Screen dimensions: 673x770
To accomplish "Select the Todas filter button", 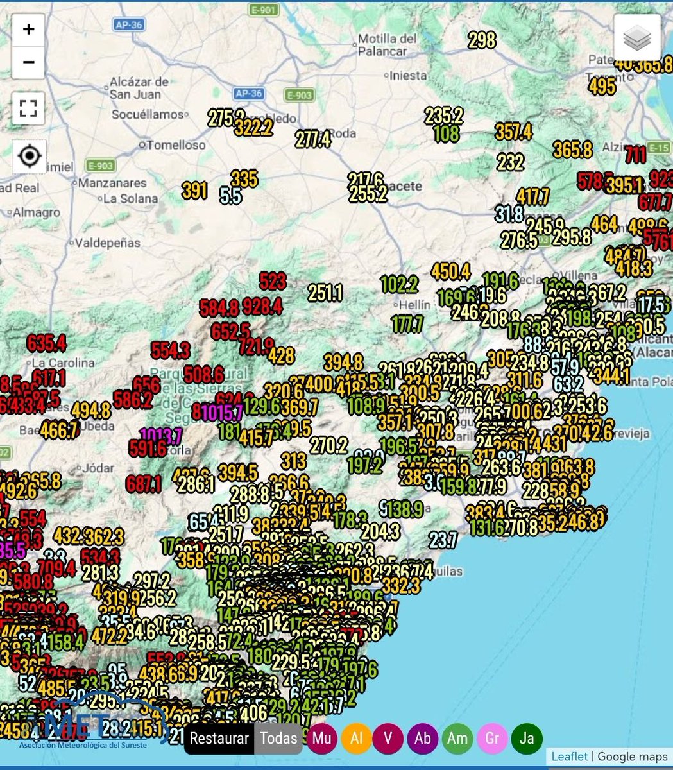I will (x=278, y=739).
